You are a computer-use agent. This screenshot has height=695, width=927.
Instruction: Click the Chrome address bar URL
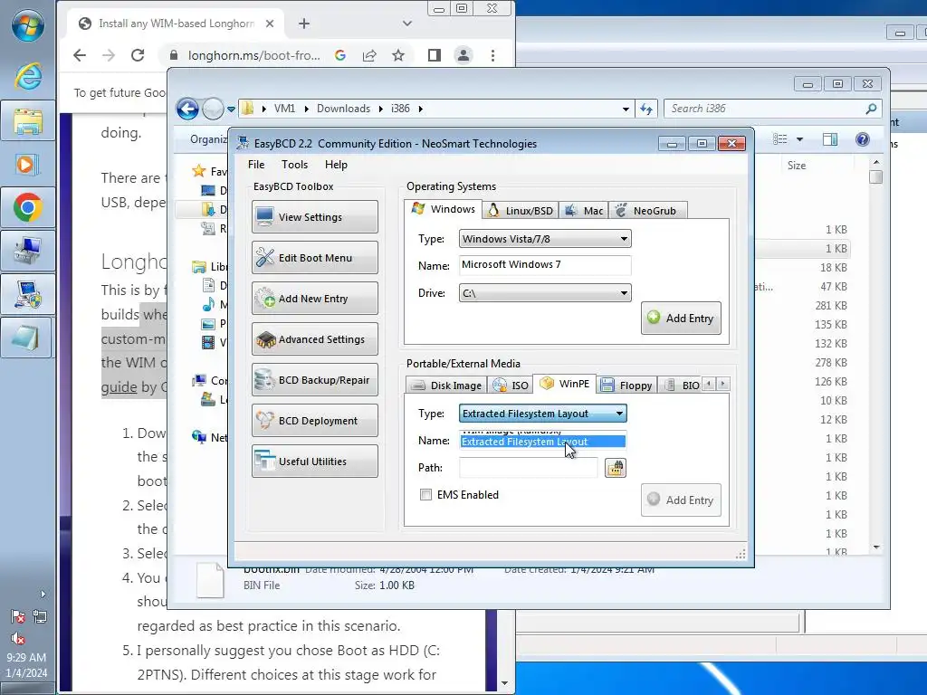tap(254, 55)
